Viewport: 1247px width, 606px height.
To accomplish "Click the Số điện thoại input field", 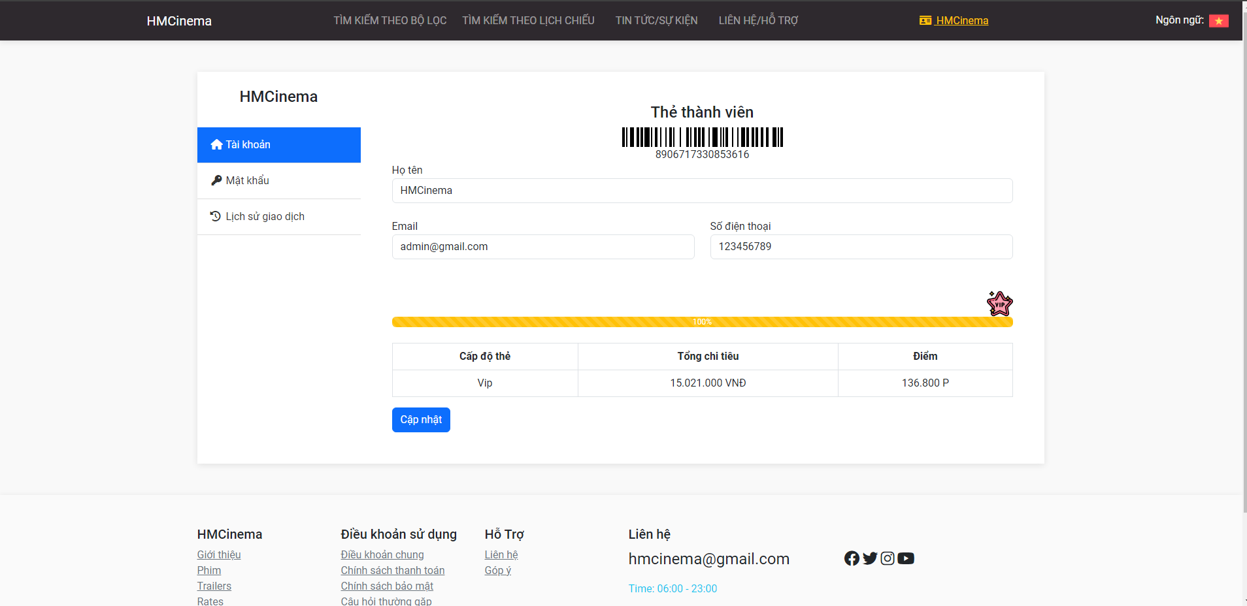I will pyautogui.click(x=861, y=247).
